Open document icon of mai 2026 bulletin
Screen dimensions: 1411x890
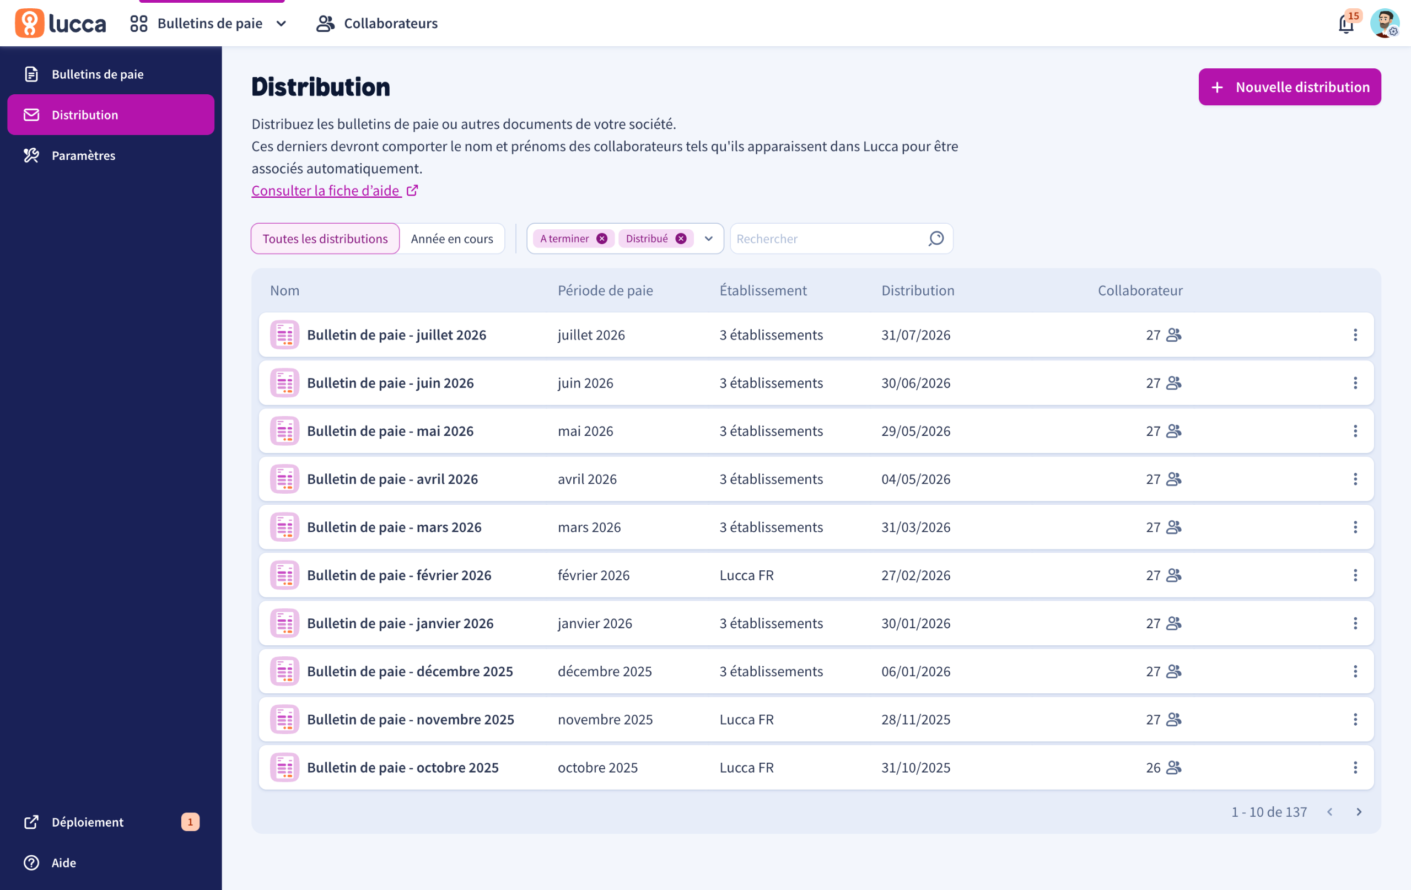(x=285, y=430)
